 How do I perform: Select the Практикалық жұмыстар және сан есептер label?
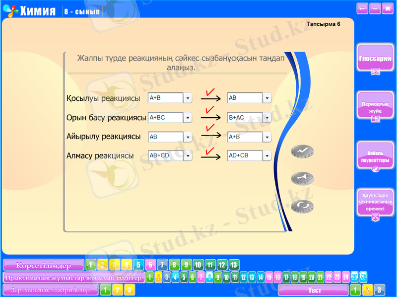coord(74,277)
